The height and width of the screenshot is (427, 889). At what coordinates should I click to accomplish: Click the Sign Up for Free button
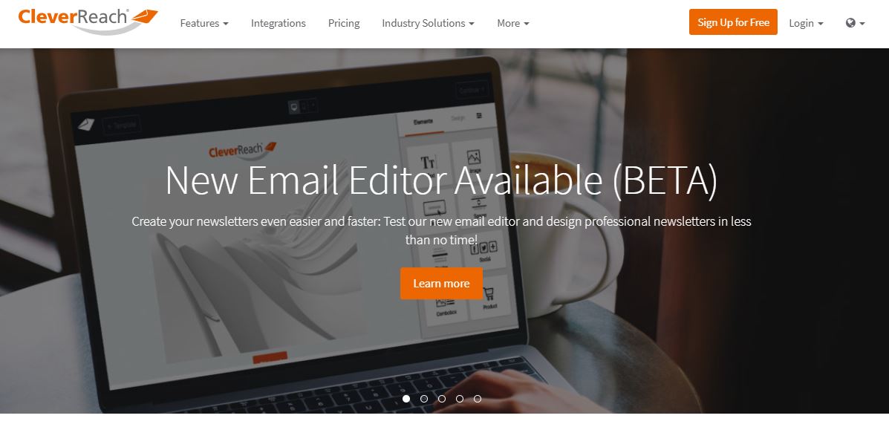733,22
